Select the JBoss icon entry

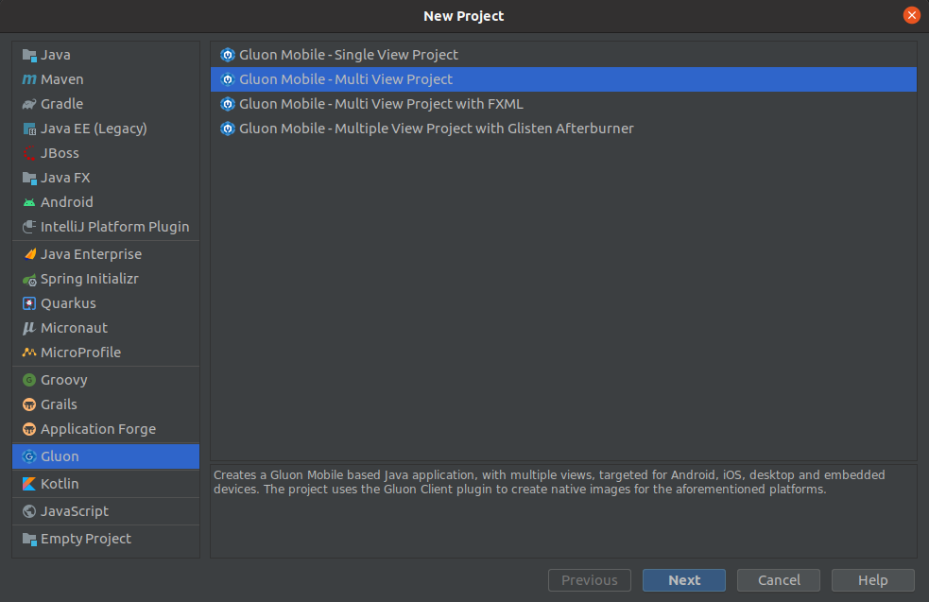coord(29,153)
